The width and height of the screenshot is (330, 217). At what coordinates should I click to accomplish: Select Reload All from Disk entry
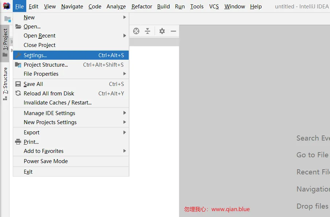point(71,93)
